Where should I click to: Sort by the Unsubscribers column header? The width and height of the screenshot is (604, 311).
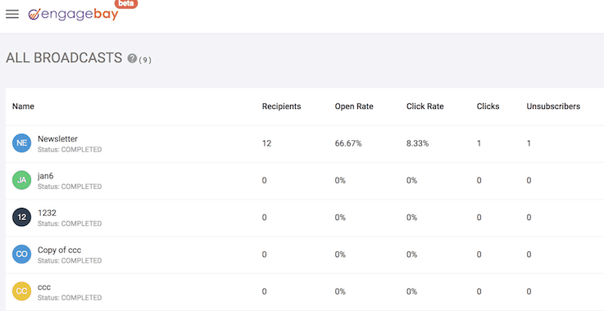pos(553,106)
